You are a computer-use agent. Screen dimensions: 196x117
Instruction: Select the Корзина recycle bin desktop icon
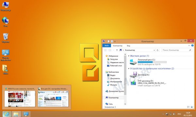6,38
